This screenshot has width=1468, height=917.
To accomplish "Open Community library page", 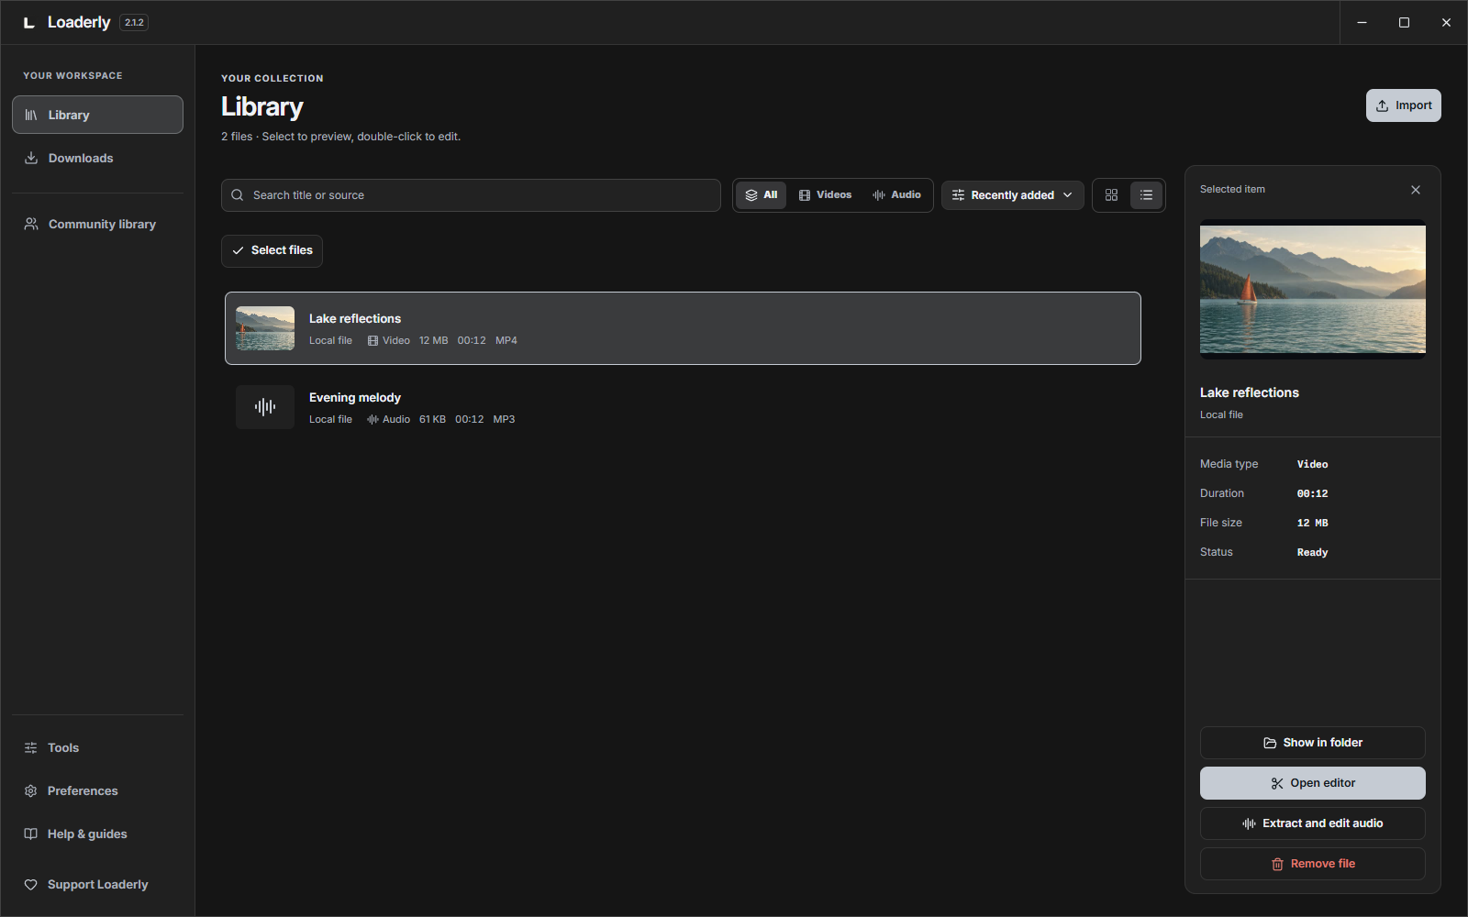I will tap(97, 224).
